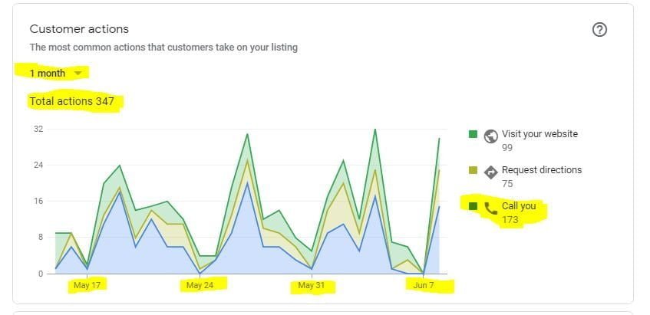Click the May 17 date on axis

pyautogui.click(x=87, y=286)
